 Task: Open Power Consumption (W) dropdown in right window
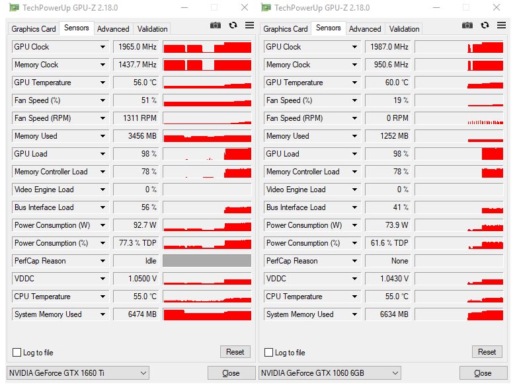click(x=354, y=225)
